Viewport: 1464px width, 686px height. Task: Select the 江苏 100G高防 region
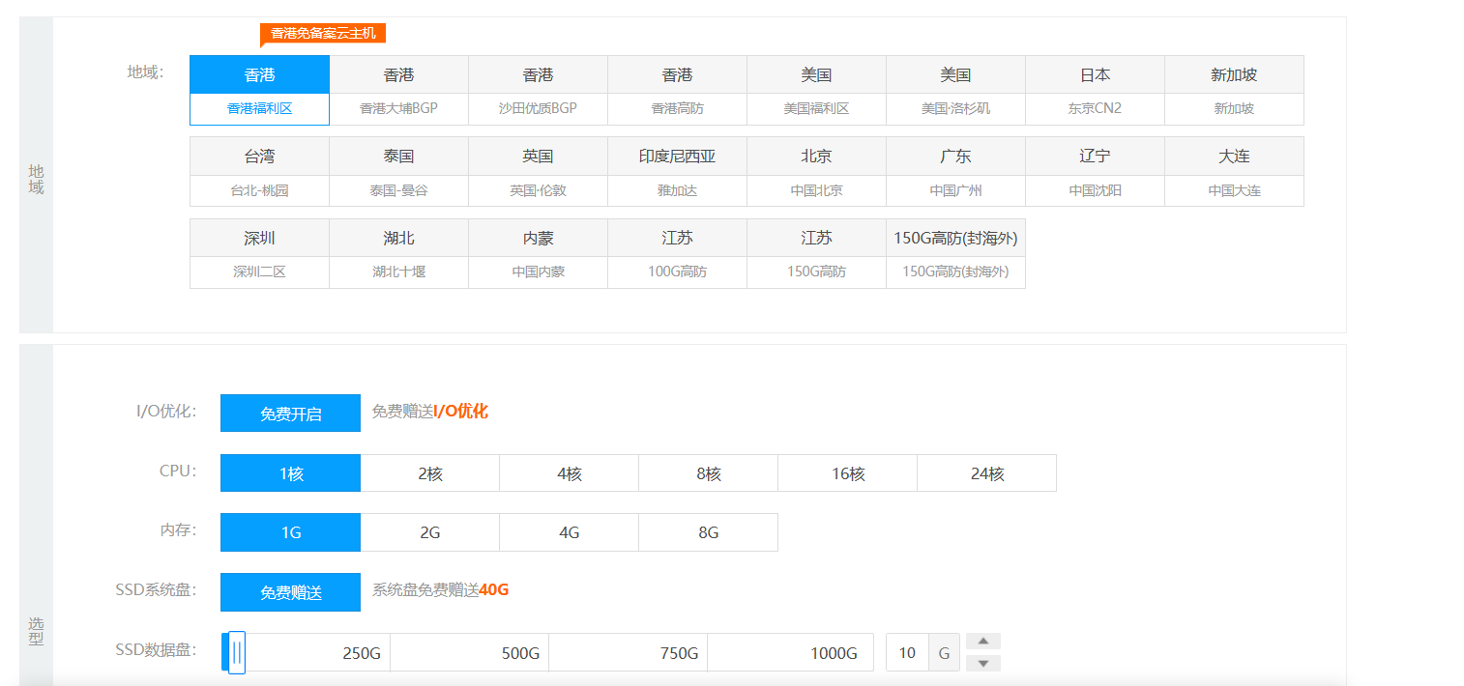pyautogui.click(x=677, y=253)
